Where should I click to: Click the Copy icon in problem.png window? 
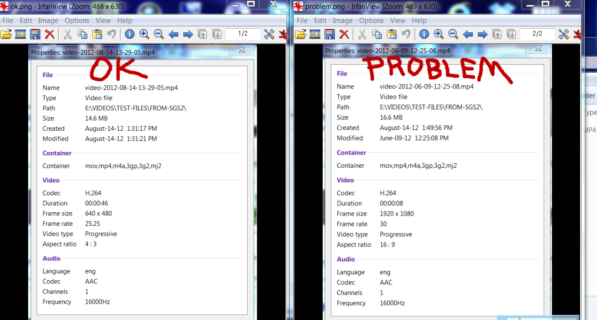click(x=377, y=34)
